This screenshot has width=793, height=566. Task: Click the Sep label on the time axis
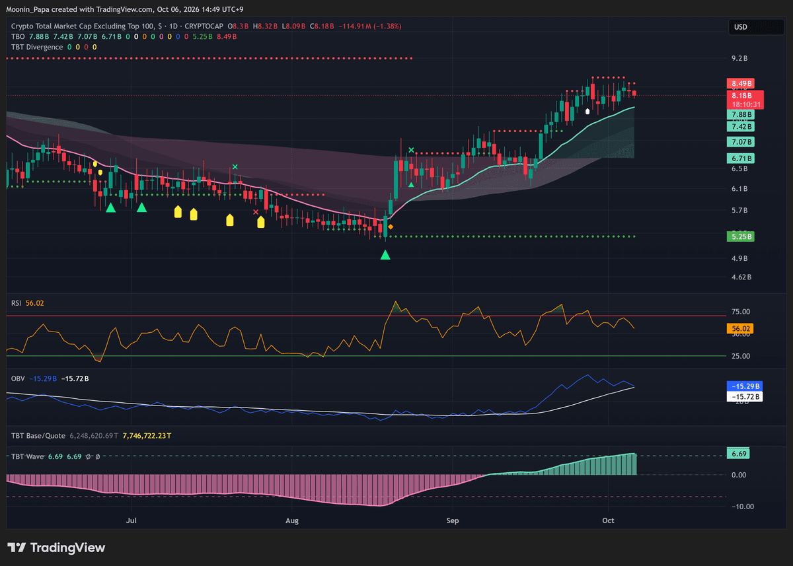coord(452,521)
